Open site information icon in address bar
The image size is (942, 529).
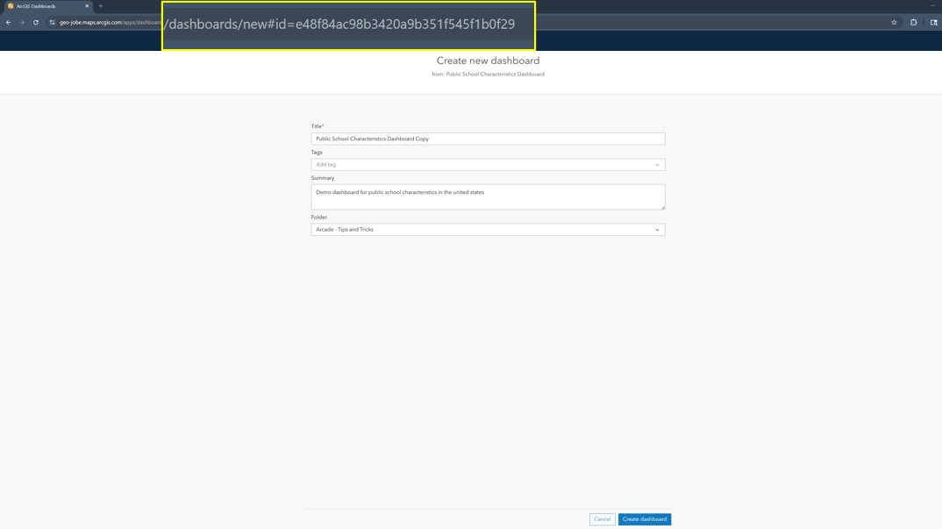point(52,22)
